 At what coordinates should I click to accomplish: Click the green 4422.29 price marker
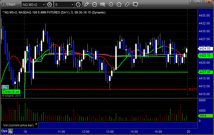[205, 56]
